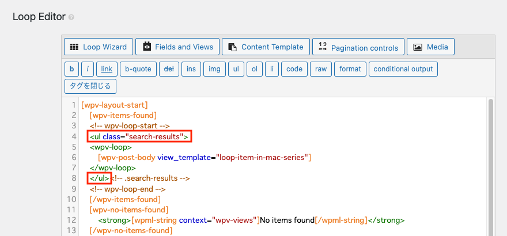This screenshot has width=507, height=236.
Task: Insert list item with li button
Action: coord(272,69)
